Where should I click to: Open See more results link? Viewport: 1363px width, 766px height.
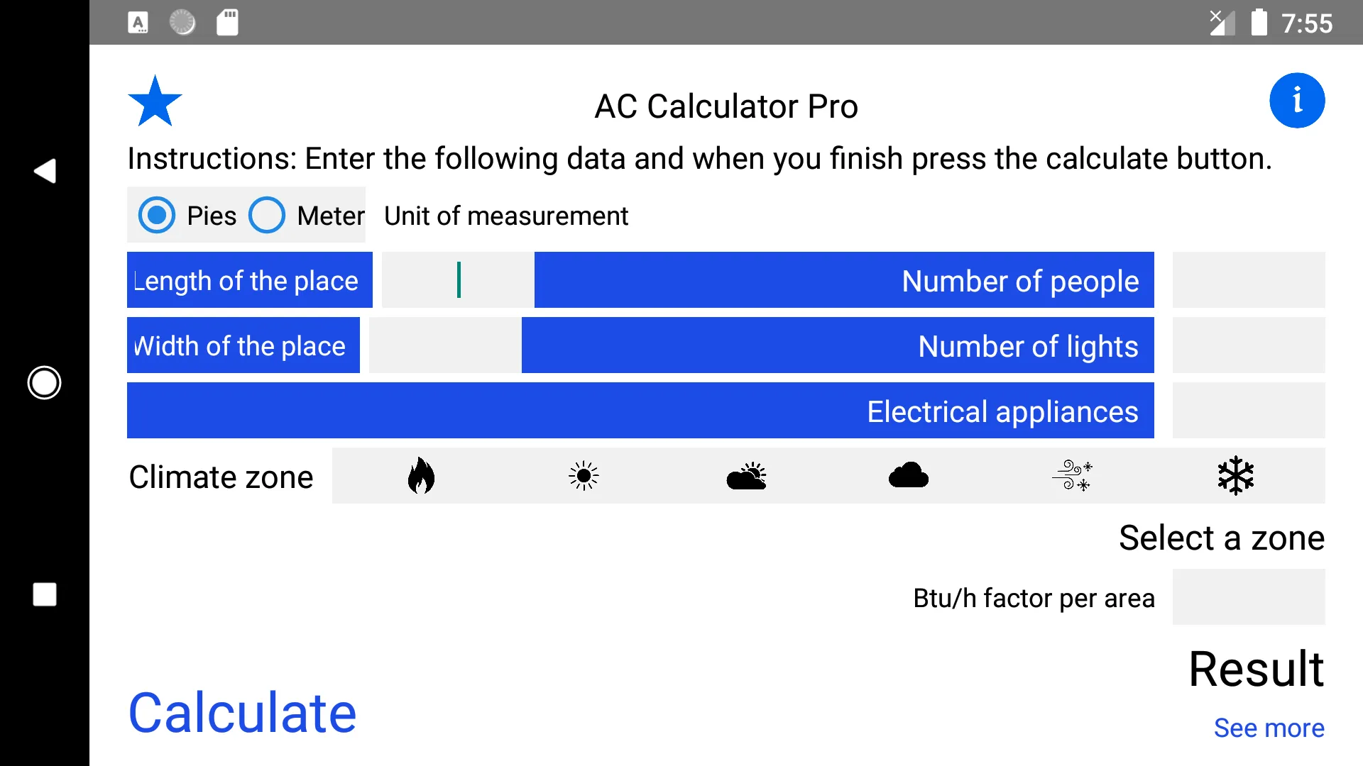(1269, 728)
